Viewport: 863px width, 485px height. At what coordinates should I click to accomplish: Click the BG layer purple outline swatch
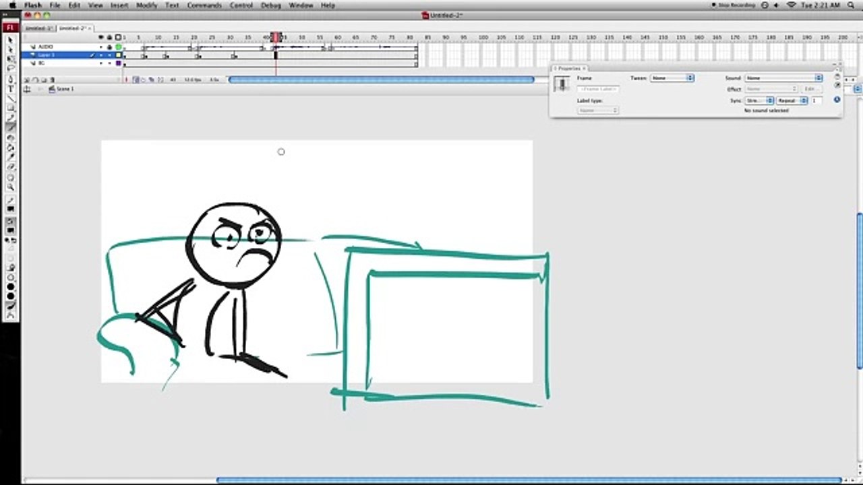(x=119, y=63)
